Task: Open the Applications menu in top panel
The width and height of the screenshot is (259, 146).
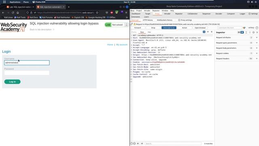Action: point(15,2)
